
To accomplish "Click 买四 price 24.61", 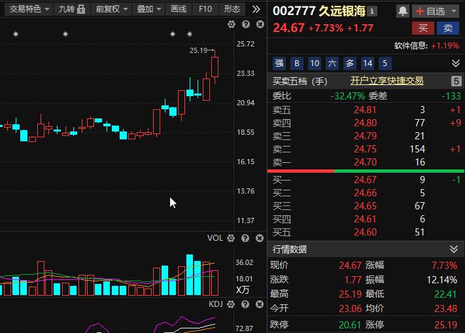I will point(365,219).
